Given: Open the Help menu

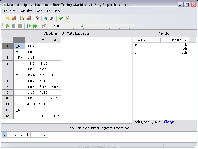Looking at the screenshot, I should coord(57,11).
